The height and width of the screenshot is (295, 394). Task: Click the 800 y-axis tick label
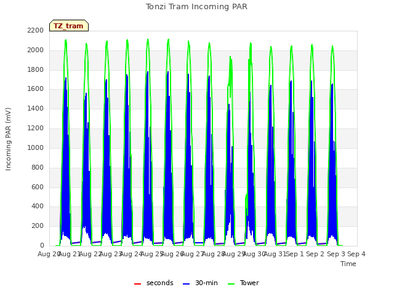click(38, 167)
